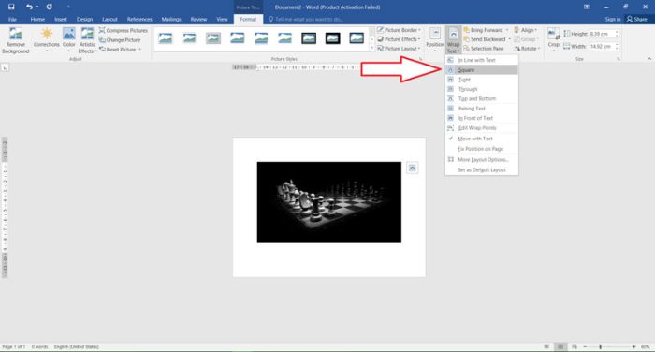
Task: Open the Picture Effects dropdown
Action: [x=399, y=39]
